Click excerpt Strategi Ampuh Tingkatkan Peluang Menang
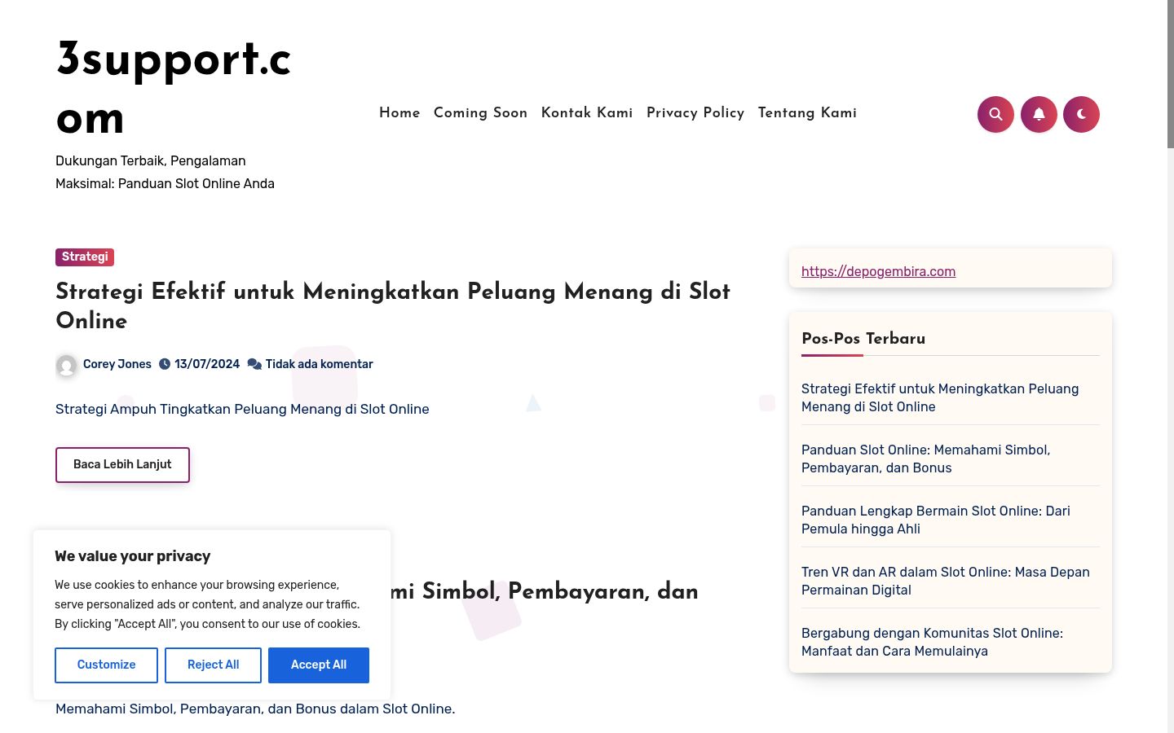This screenshot has height=733, width=1174. pyautogui.click(x=242, y=409)
